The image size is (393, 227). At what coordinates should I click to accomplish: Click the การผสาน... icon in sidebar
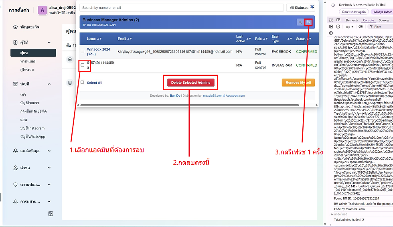[x=15, y=201]
